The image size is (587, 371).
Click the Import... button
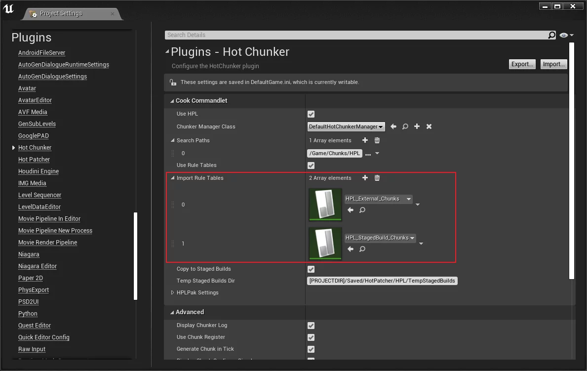point(554,64)
